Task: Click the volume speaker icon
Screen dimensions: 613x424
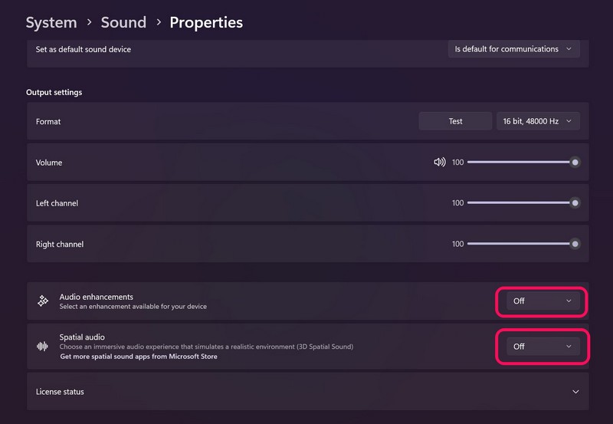Action: [439, 163]
